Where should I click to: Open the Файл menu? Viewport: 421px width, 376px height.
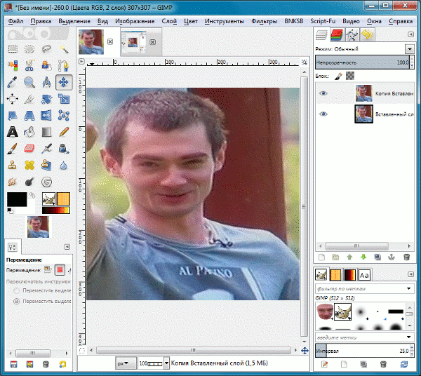15,21
